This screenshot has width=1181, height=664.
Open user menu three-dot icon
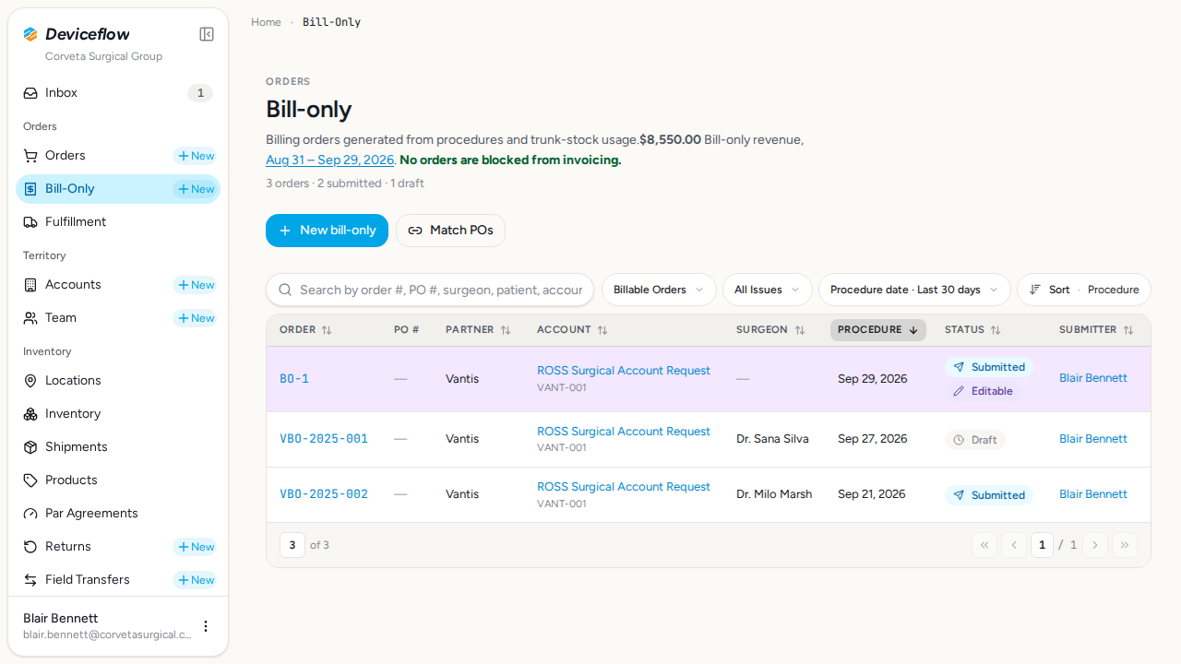206,626
